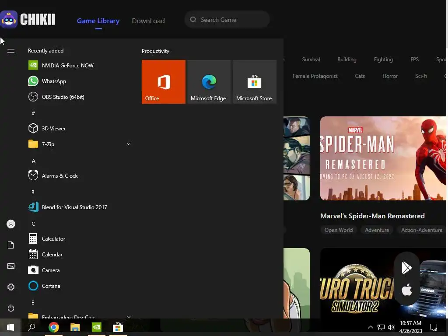Open 3D Viewer app
Screen dimensions: 448x336
pyautogui.click(x=79, y=128)
